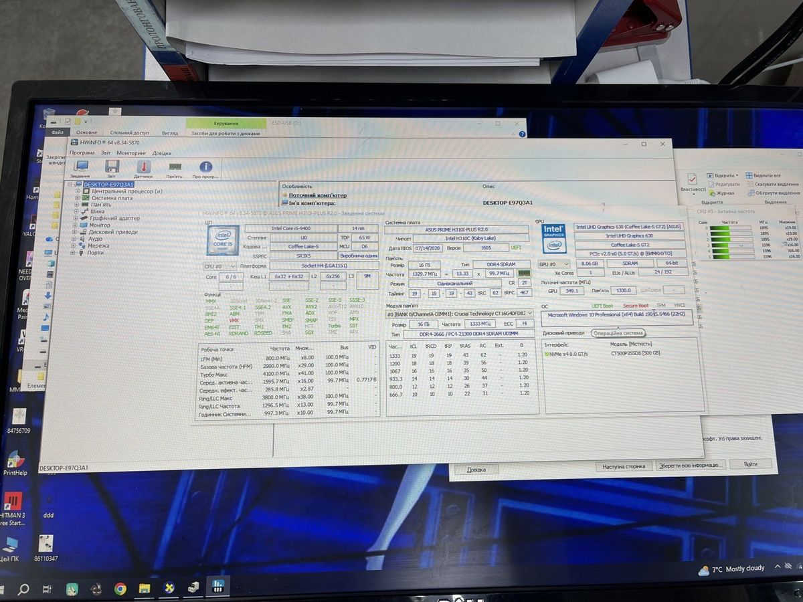Screen dimensions: 803x602
Task: Open the Довідка menu in HWiNFO
Action: [x=161, y=153]
